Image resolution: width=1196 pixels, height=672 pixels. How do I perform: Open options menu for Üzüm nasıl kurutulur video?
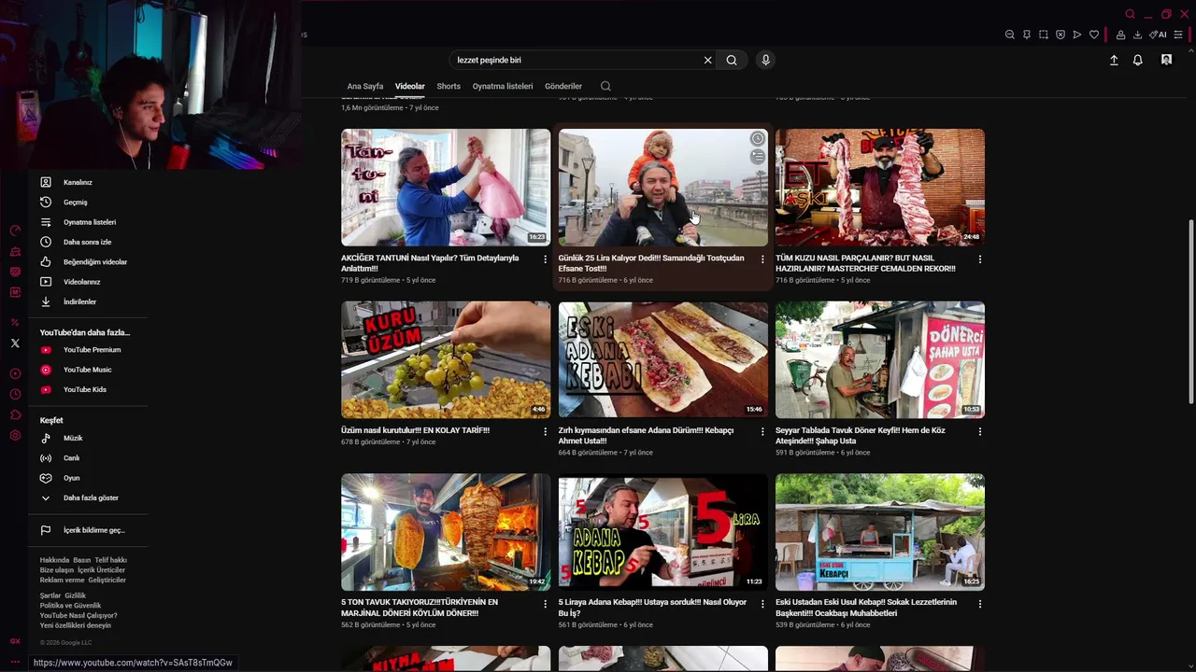pos(546,432)
